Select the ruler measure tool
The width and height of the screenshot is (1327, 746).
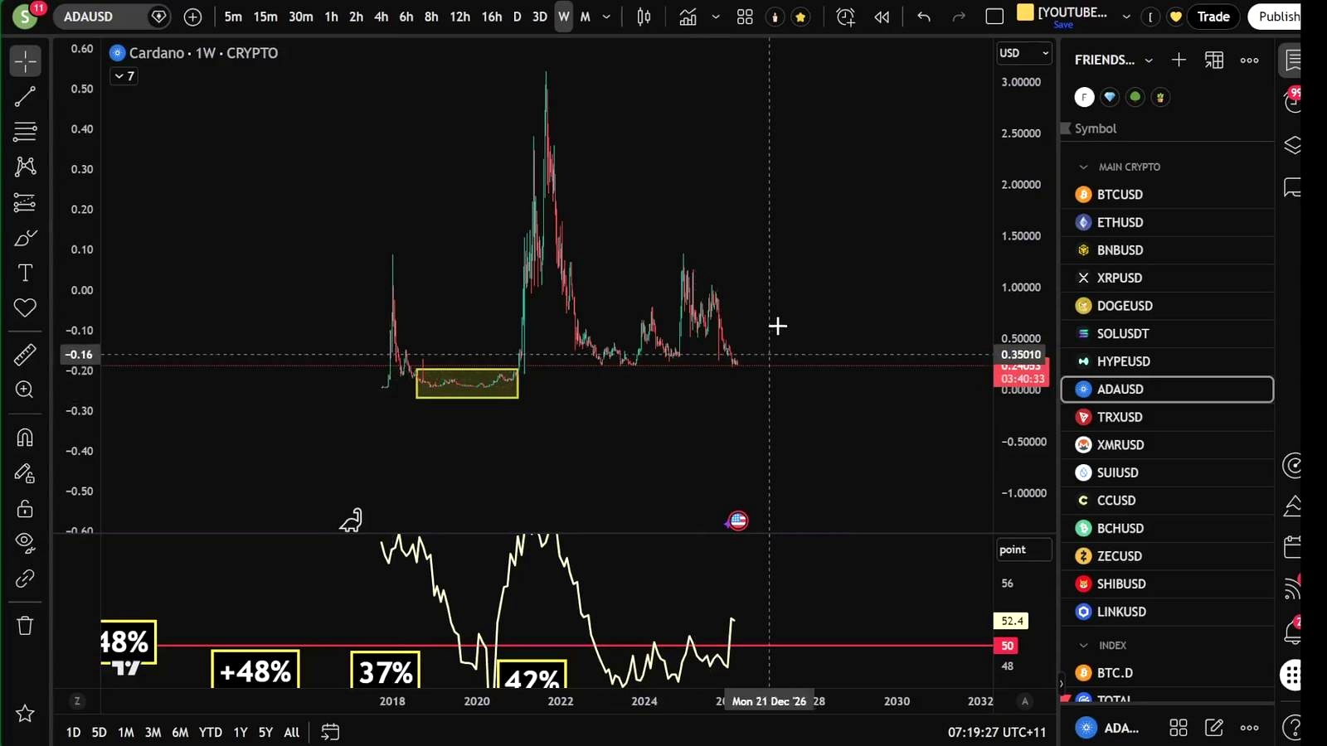[25, 355]
